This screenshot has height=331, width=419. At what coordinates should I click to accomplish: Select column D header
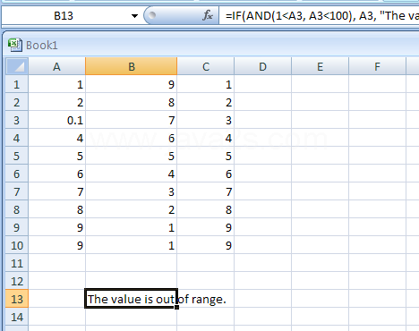pyautogui.click(x=262, y=66)
